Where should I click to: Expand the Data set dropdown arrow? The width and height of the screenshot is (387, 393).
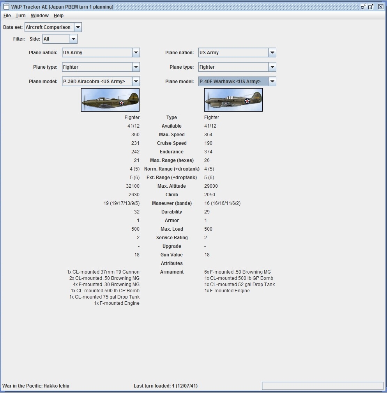pyautogui.click(x=78, y=27)
